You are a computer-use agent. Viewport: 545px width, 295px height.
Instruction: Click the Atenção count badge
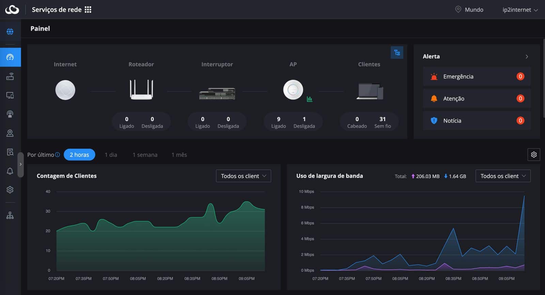click(x=520, y=99)
